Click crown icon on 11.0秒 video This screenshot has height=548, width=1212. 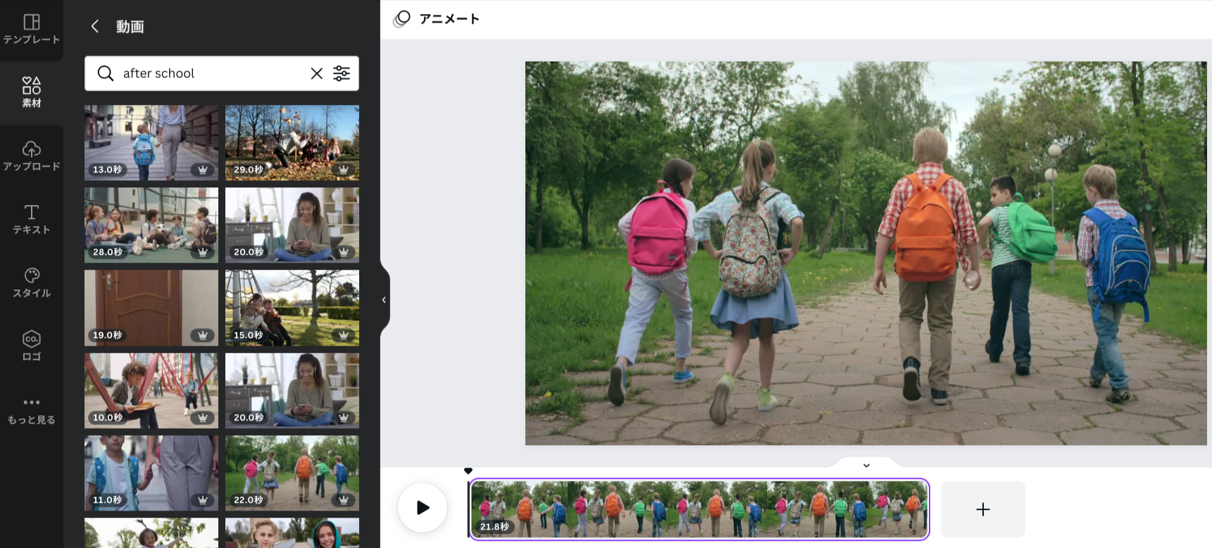pos(203,500)
